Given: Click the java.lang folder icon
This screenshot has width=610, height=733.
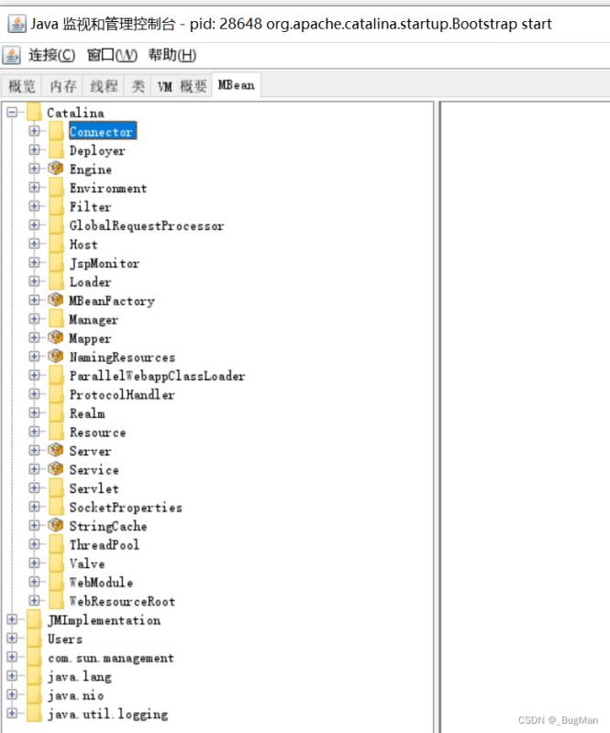Looking at the screenshot, I should pos(34,676).
